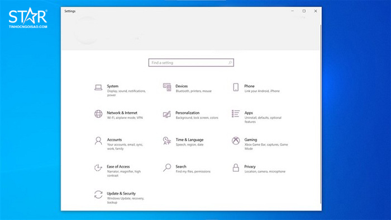This screenshot has height=220, width=391.
Task: Open the Accounts person icon
Action: (98, 141)
